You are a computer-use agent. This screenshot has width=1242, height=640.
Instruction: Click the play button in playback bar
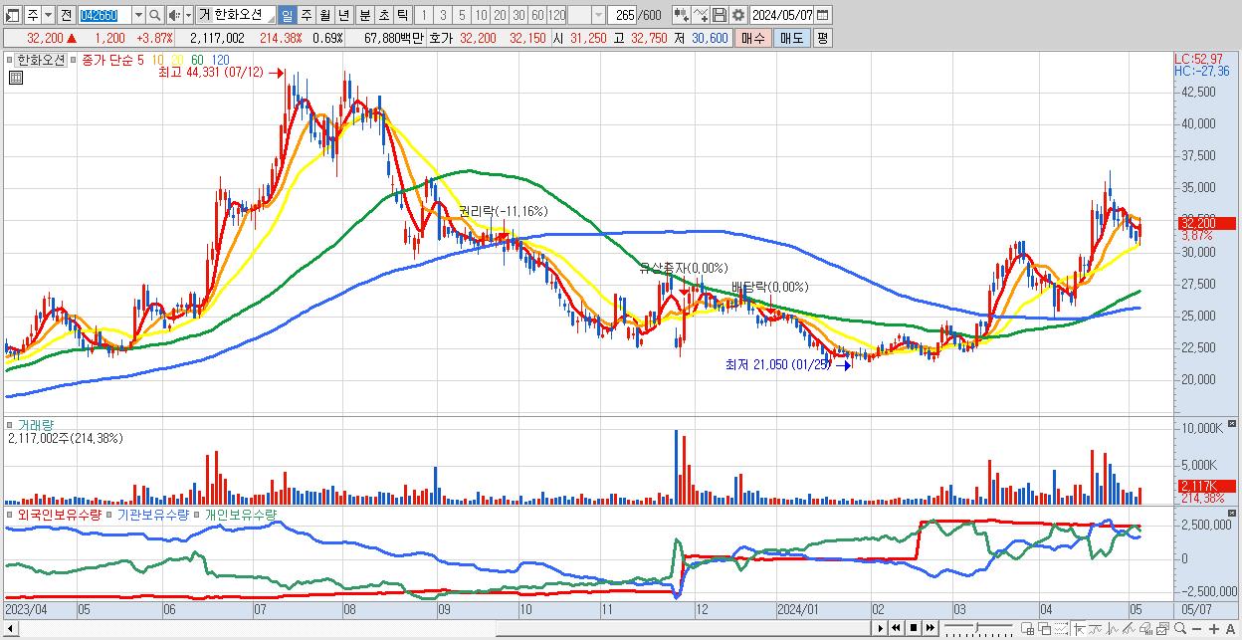(881, 628)
